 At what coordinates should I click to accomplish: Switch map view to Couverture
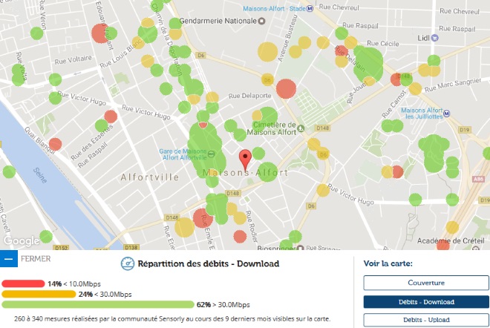[426, 283]
